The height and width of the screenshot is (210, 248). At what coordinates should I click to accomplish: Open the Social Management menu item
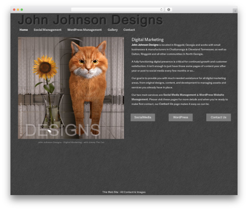(x=48, y=30)
